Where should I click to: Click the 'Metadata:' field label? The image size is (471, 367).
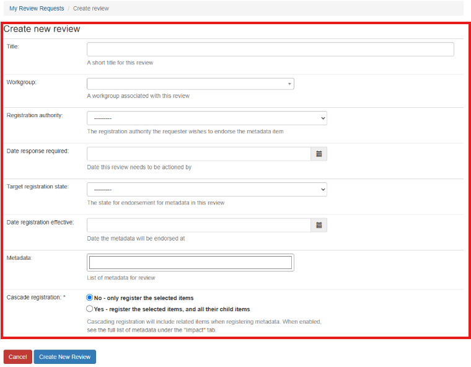[19, 257]
